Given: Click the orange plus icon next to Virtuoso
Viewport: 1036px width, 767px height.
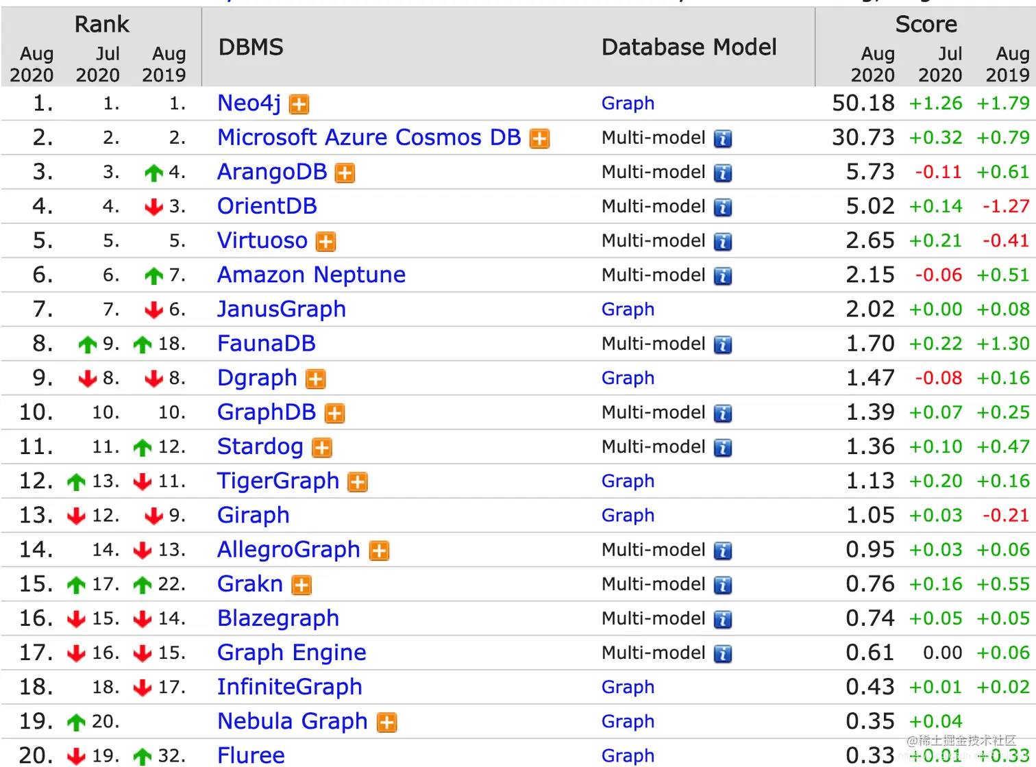Looking at the screenshot, I should [325, 242].
